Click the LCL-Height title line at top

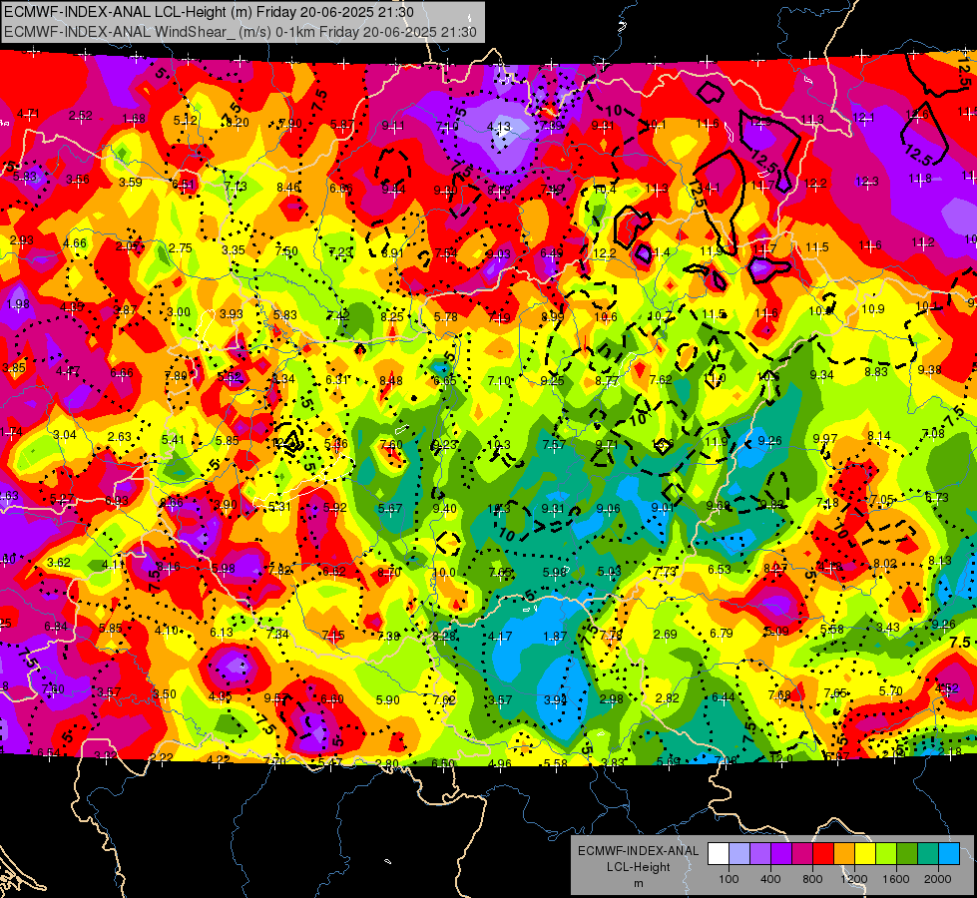(x=209, y=12)
